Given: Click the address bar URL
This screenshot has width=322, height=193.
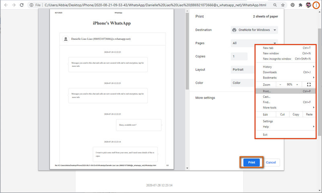Looking at the screenshot, I should click(155, 5).
